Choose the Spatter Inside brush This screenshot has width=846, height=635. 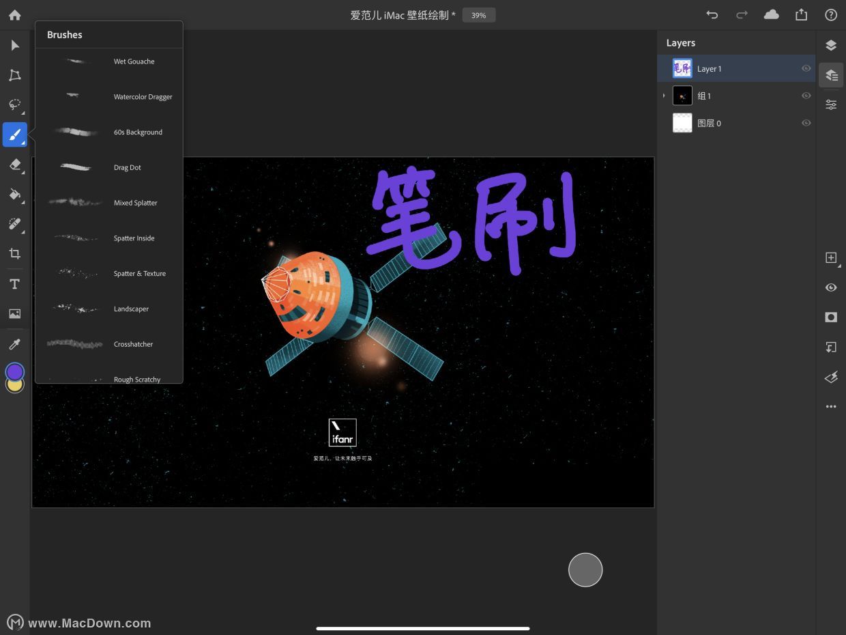109,238
